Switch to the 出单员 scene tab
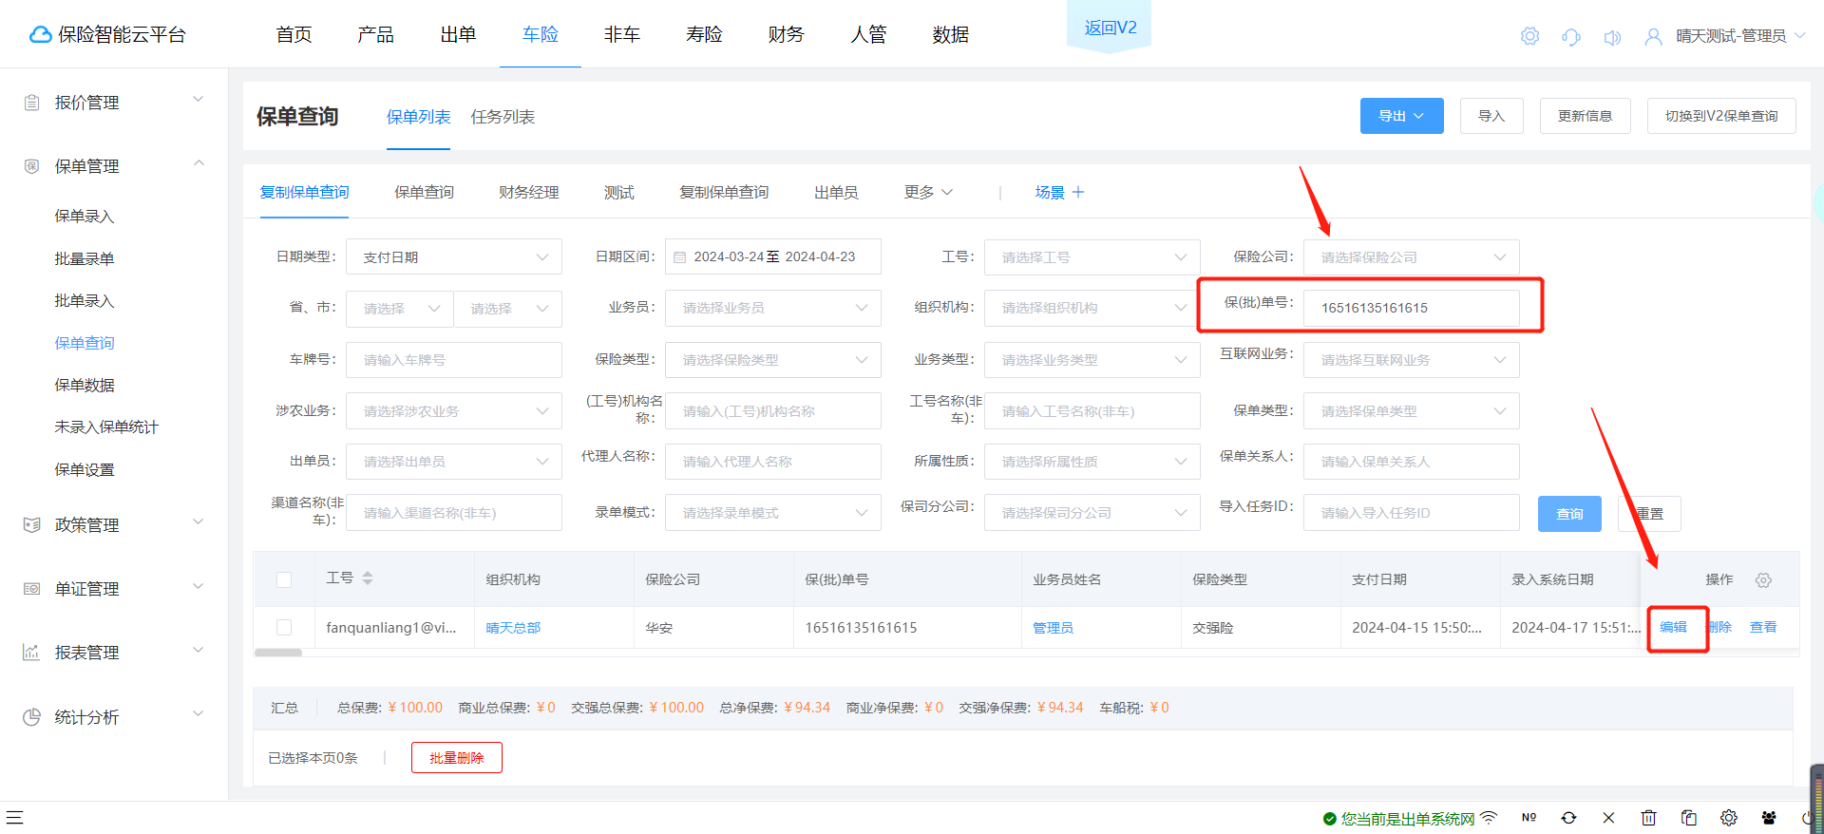 tap(836, 192)
